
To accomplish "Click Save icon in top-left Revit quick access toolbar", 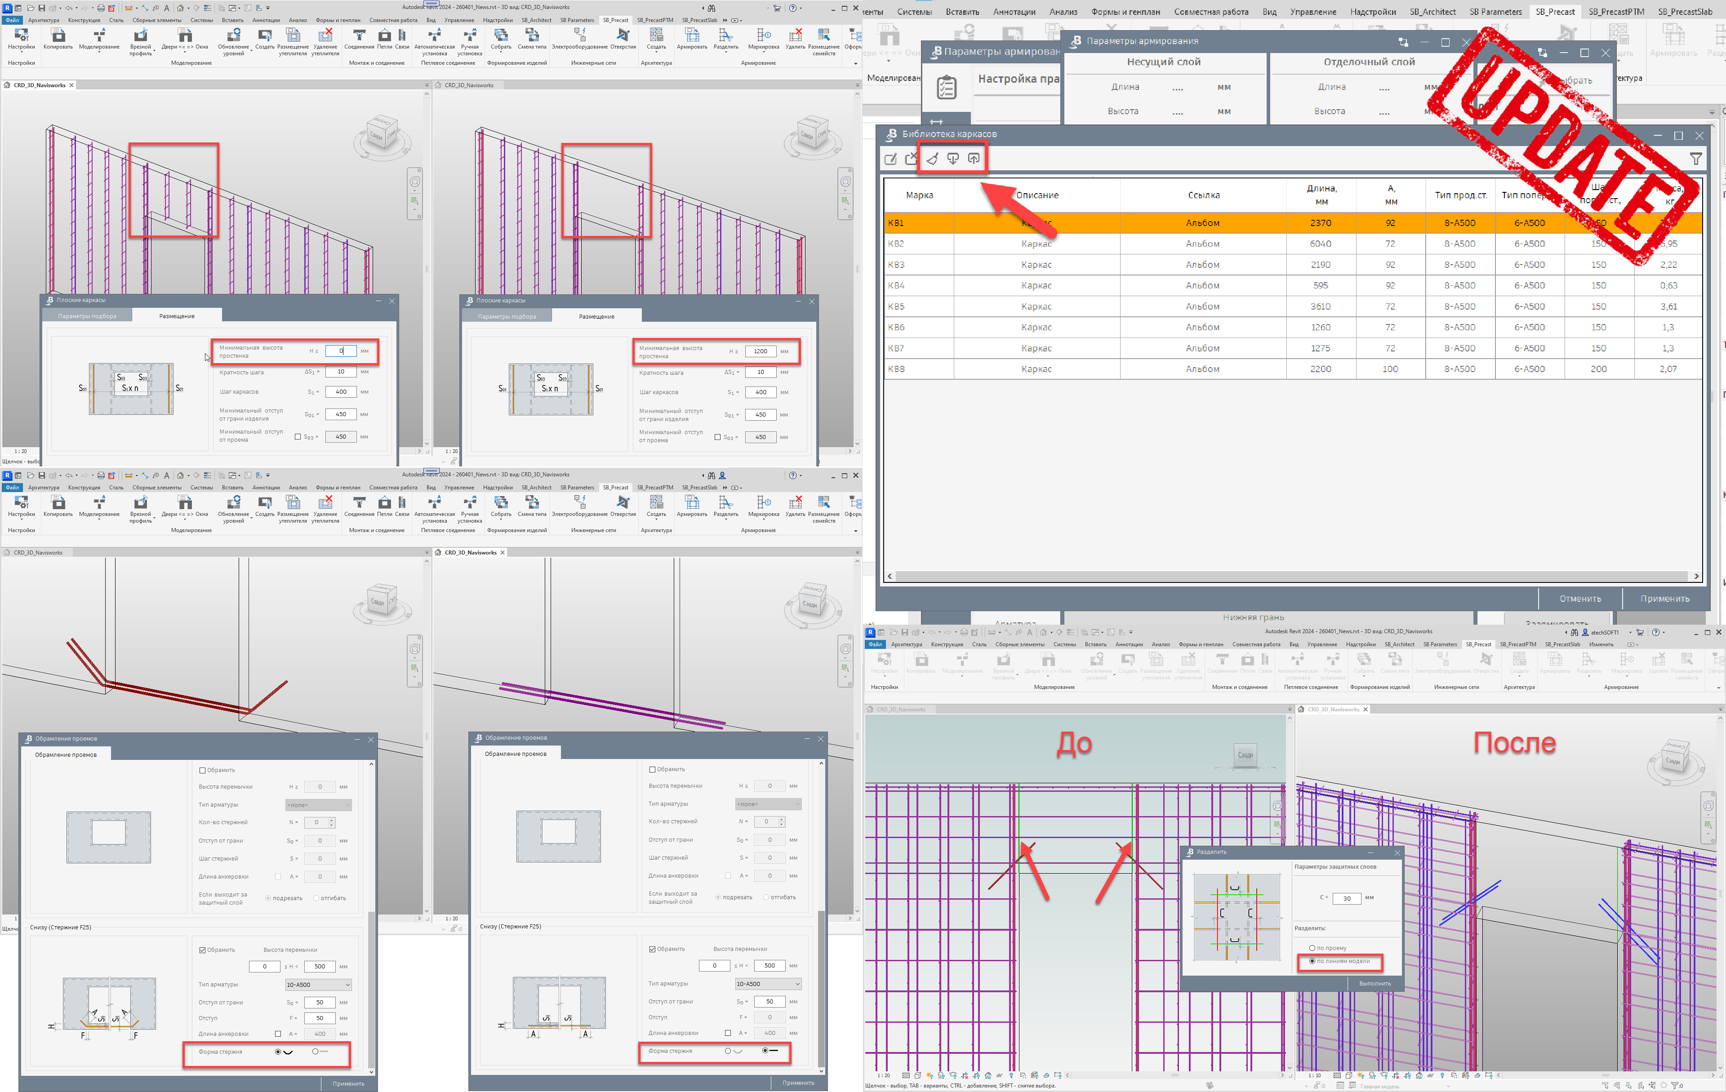I will pyautogui.click(x=41, y=8).
